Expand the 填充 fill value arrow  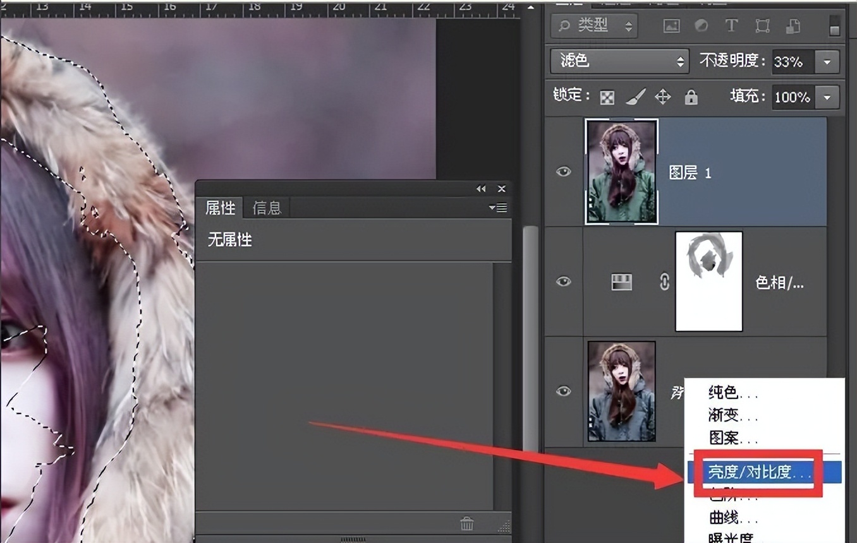pos(827,97)
